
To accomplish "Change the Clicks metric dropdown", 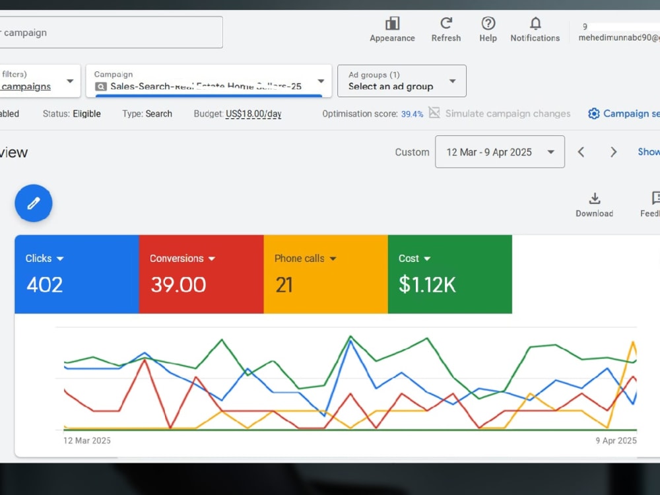I will coord(60,259).
